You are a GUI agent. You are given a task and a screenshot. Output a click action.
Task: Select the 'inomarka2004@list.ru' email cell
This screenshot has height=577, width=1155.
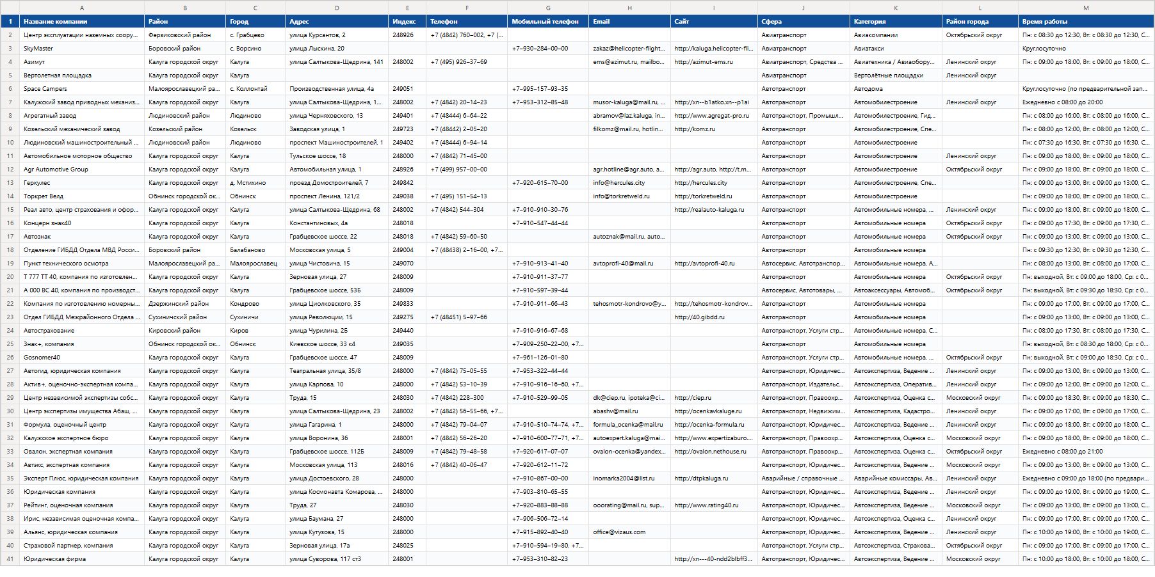tap(629, 478)
